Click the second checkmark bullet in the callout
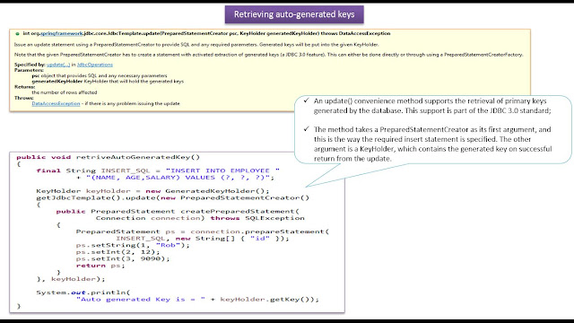The width and height of the screenshot is (574, 323). (x=307, y=129)
